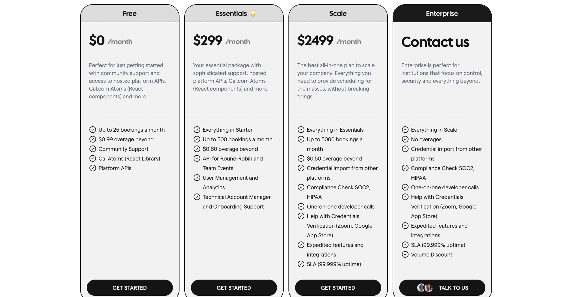Click check icon next to Technical Account Manager

(x=197, y=197)
